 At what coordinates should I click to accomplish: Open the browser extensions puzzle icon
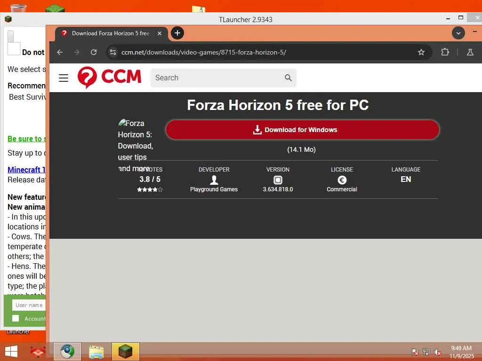click(x=445, y=52)
